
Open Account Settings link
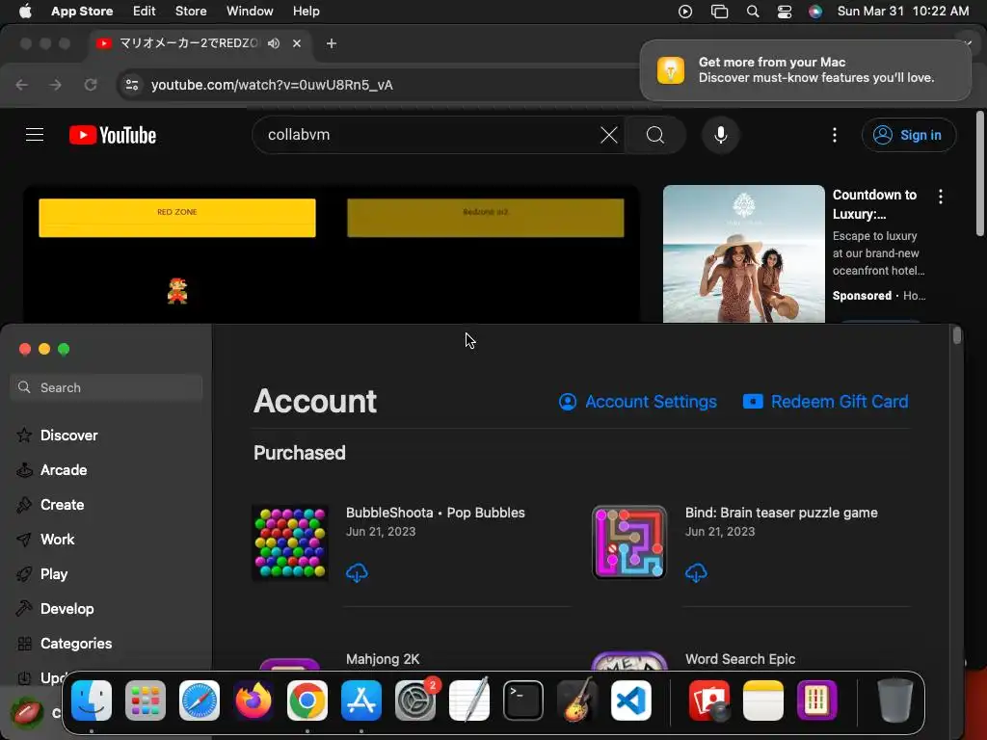point(638,402)
